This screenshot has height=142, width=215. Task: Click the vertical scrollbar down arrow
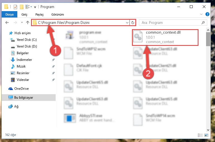[x=208, y=130]
